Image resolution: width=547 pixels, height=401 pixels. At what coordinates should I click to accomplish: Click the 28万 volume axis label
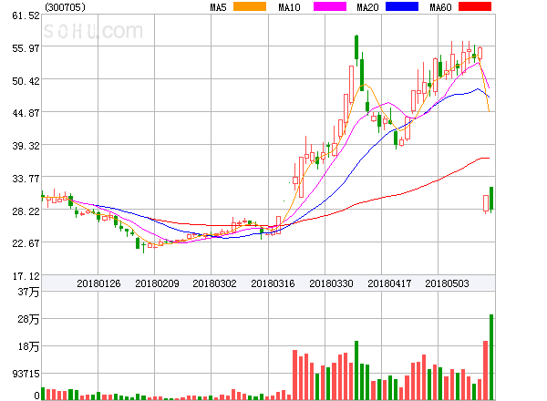coord(28,319)
